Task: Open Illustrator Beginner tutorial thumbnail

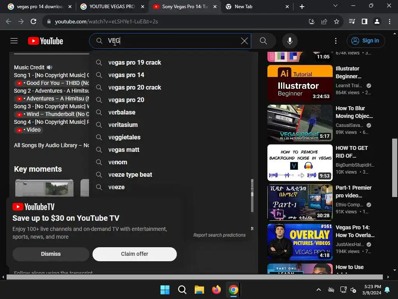Action: click(x=300, y=83)
